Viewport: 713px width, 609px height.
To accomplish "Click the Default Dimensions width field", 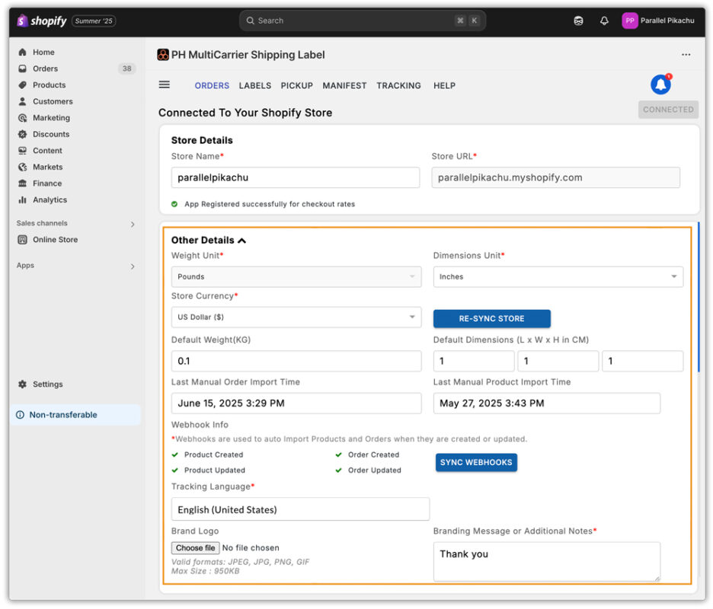I will pos(558,361).
